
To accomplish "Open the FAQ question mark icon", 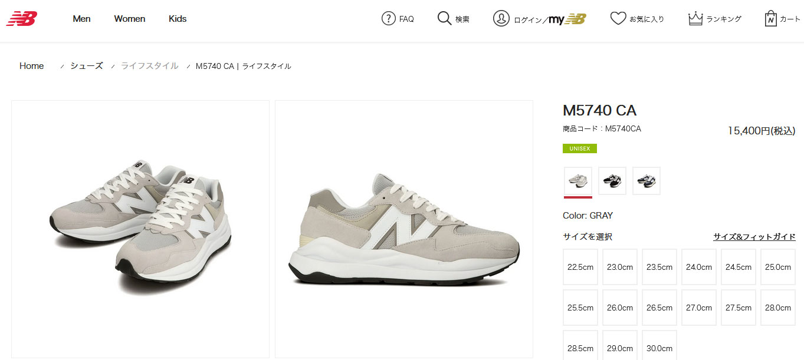I will coord(388,19).
